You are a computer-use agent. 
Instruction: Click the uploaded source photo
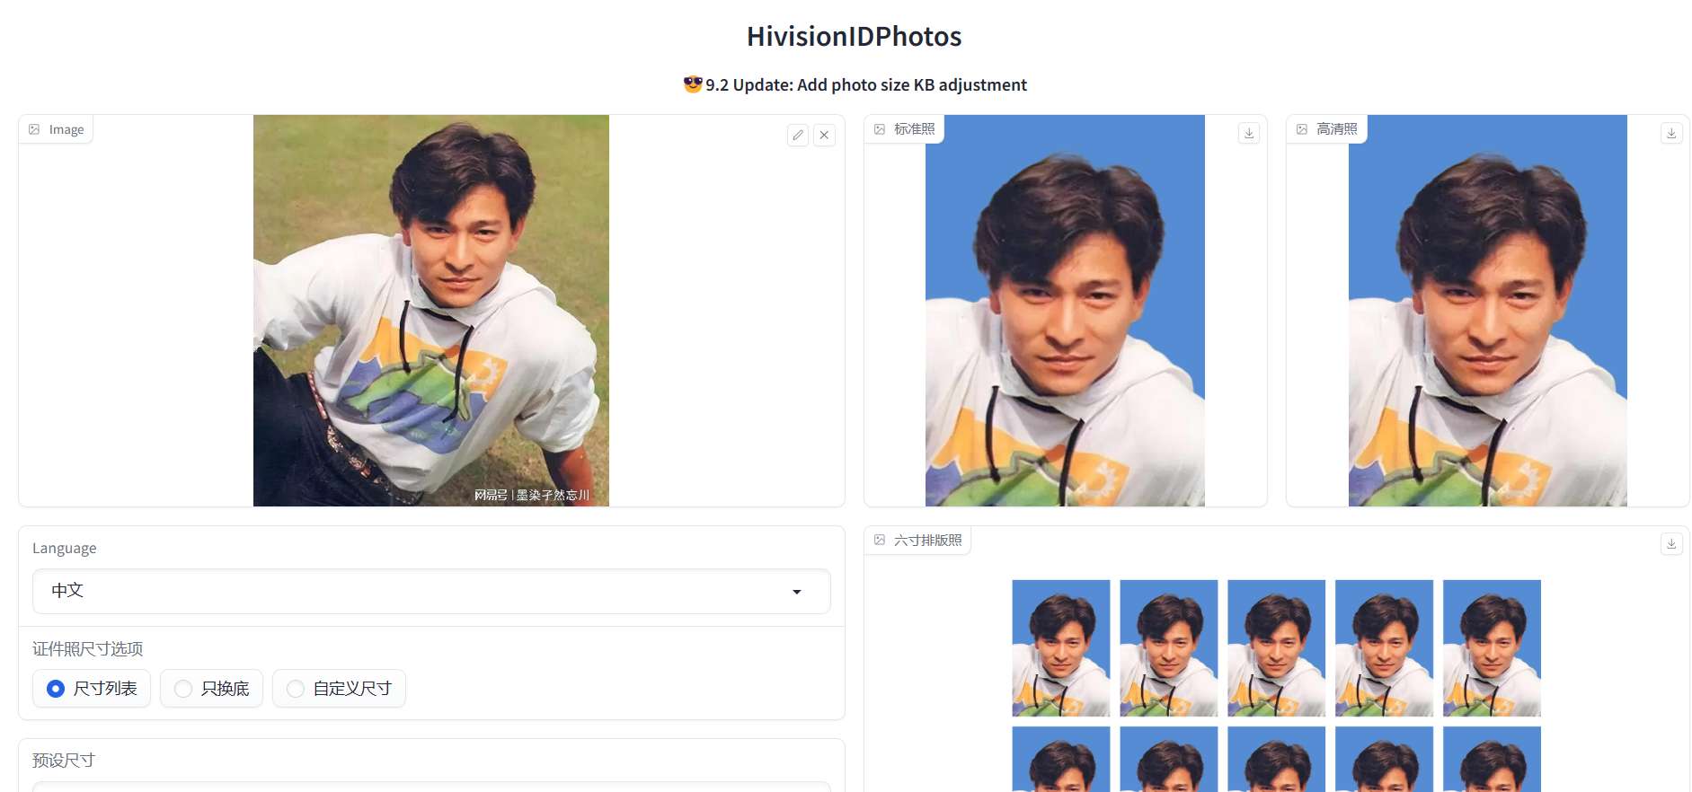point(431,311)
